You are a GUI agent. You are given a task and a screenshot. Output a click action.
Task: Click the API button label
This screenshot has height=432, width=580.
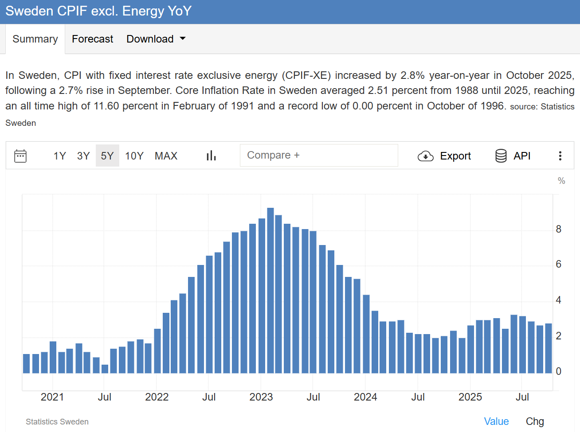tap(522, 156)
